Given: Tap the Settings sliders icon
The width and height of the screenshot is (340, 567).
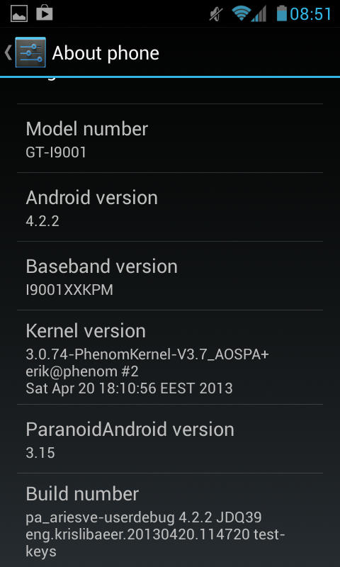Looking at the screenshot, I should pos(30,52).
